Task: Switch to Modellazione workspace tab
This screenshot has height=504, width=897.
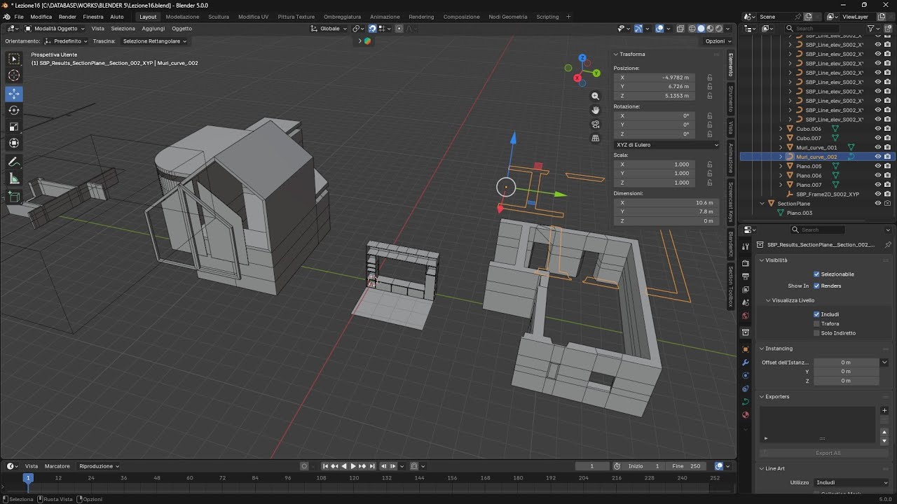Action: tap(182, 17)
